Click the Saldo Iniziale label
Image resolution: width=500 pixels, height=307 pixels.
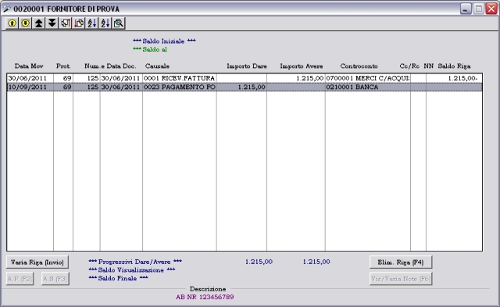(x=164, y=41)
